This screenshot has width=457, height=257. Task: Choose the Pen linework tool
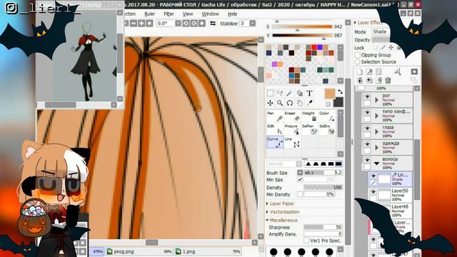pos(275,116)
